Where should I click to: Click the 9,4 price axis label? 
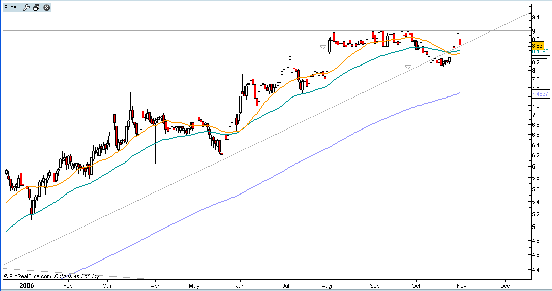[x=536, y=18]
